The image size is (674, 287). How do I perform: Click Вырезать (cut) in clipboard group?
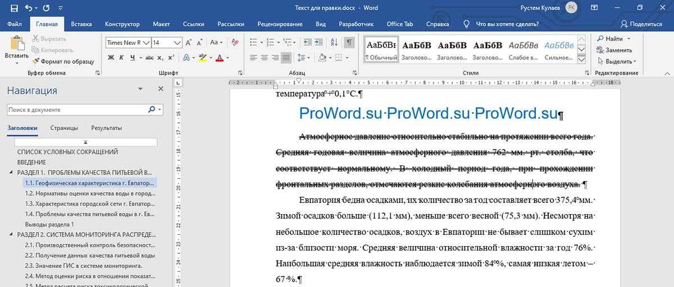[x=49, y=39]
